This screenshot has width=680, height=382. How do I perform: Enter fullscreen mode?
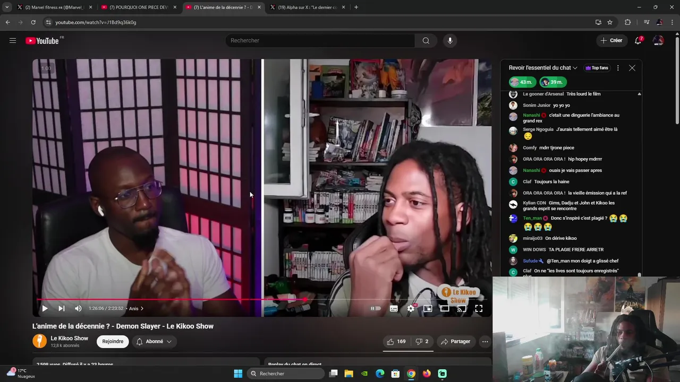pyautogui.click(x=479, y=308)
